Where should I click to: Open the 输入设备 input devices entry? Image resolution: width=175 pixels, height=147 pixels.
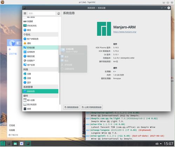pos(40,100)
